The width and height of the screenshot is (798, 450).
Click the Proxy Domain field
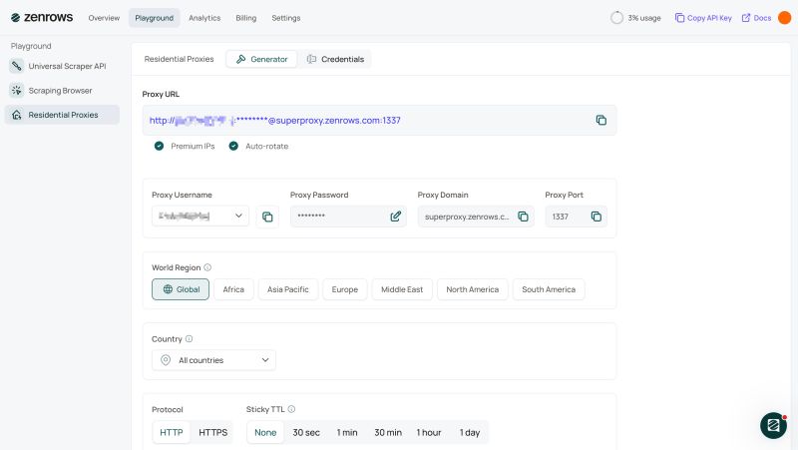pyautogui.click(x=476, y=217)
